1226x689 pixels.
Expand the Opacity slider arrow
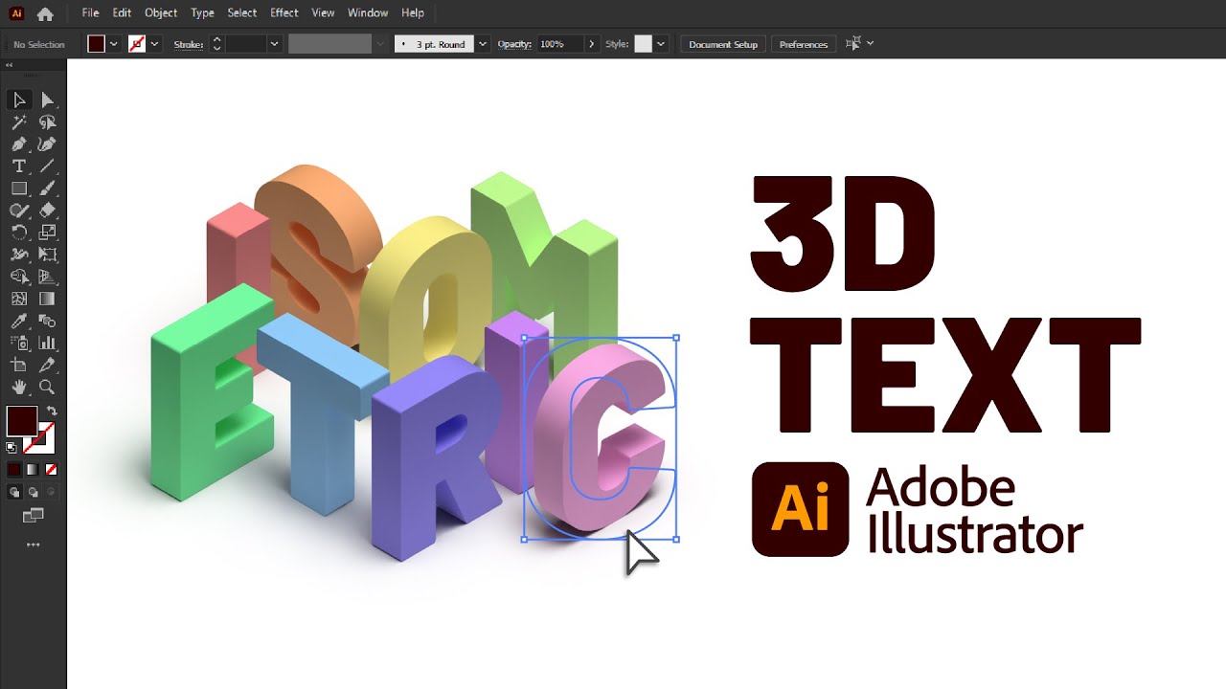pos(592,44)
